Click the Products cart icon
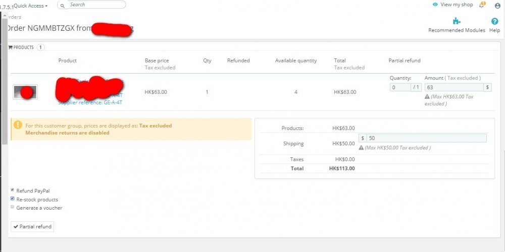Viewport: 505px width, 252px height. 10,47
